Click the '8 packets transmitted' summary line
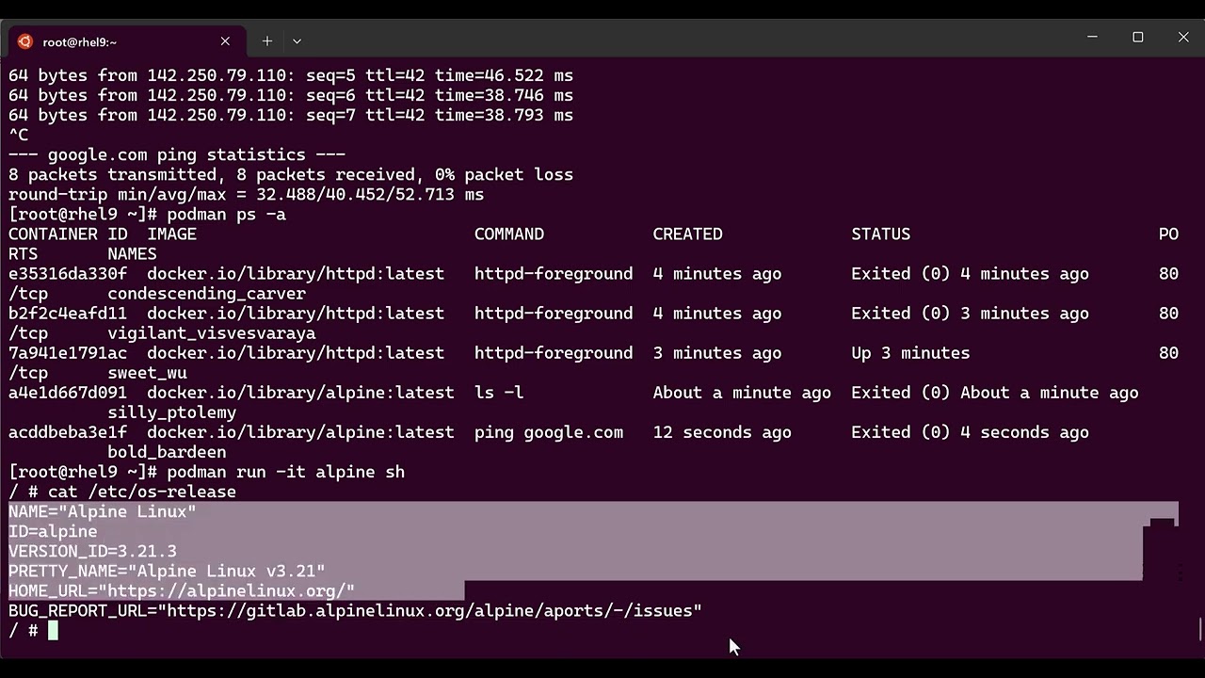 coord(291,174)
